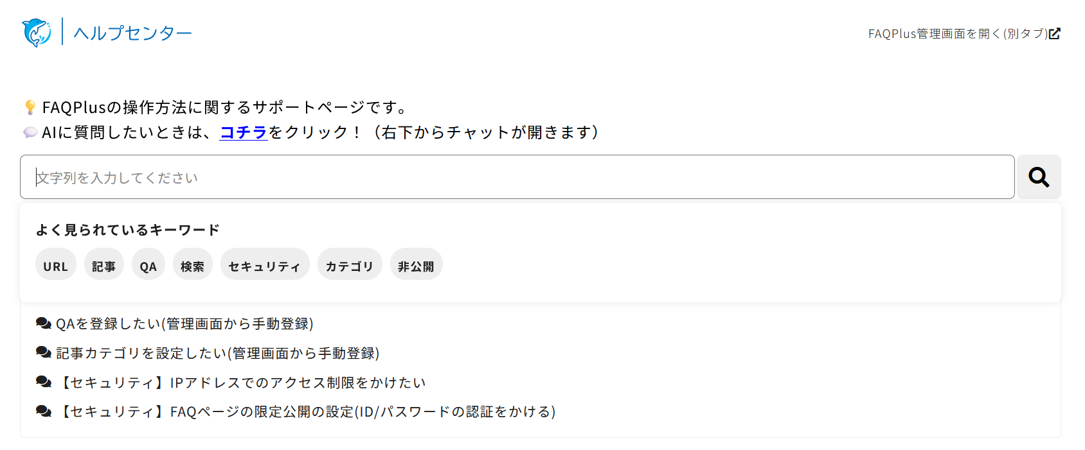
Task: Select the 記事 keyword chip
Action: (x=104, y=264)
